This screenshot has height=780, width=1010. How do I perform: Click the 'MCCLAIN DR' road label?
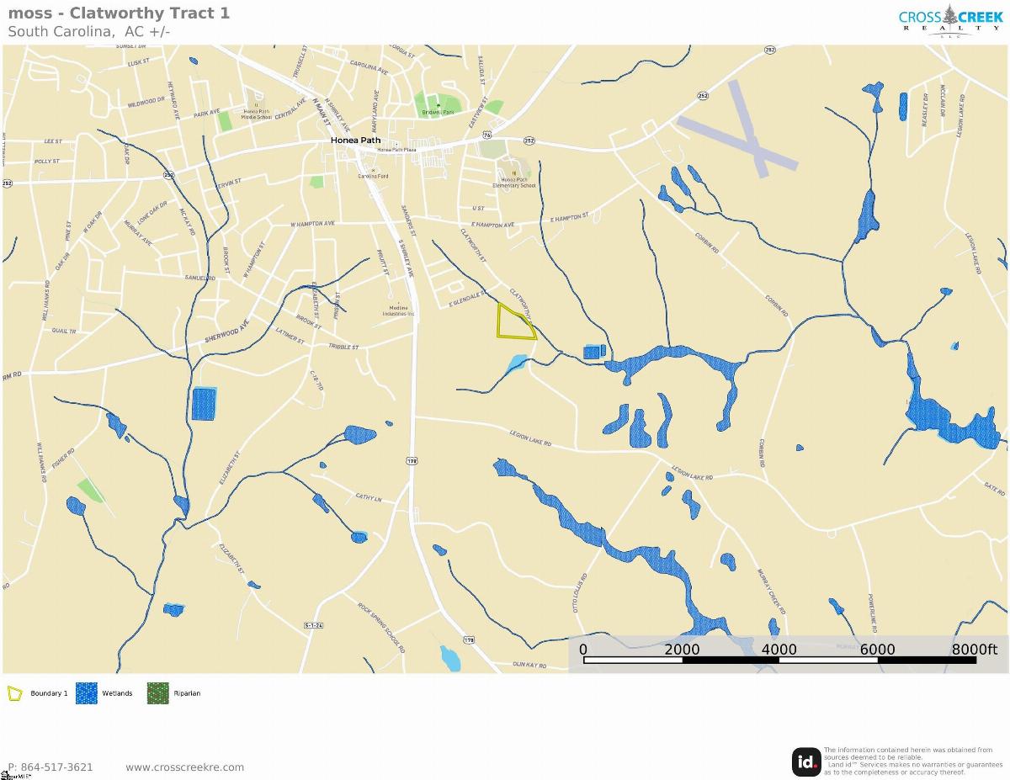[944, 101]
